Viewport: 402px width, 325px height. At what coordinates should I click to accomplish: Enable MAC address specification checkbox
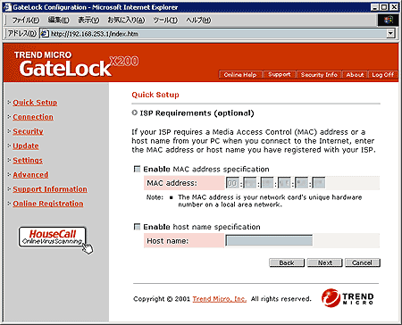(x=137, y=169)
